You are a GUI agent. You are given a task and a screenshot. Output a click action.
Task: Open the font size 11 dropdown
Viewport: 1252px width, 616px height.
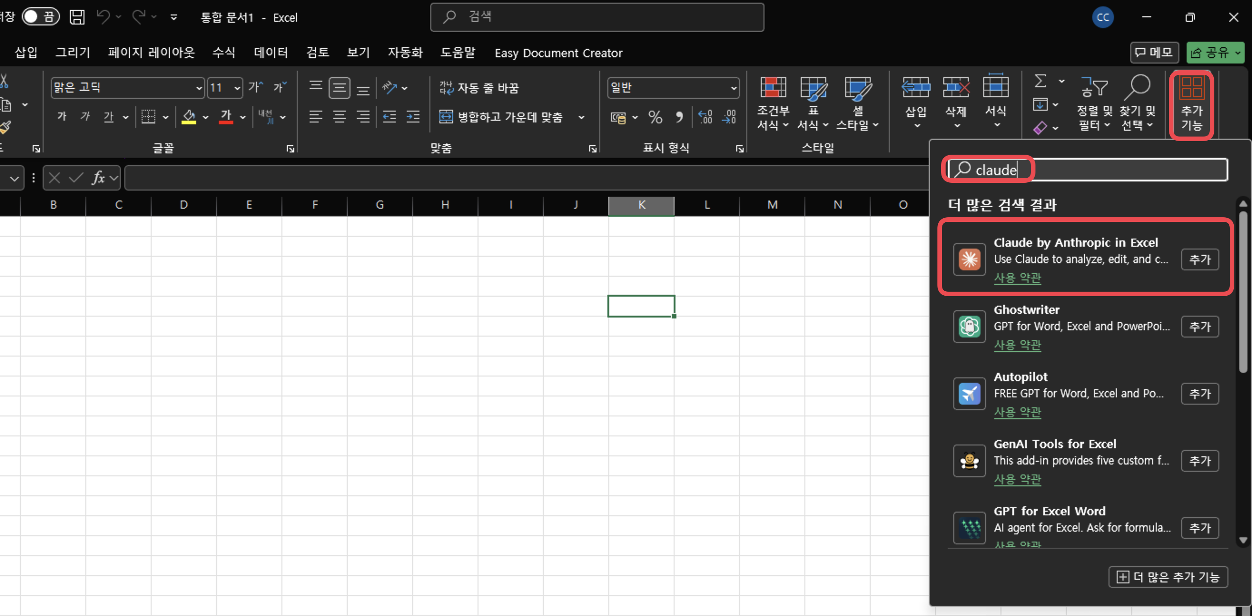(x=237, y=88)
